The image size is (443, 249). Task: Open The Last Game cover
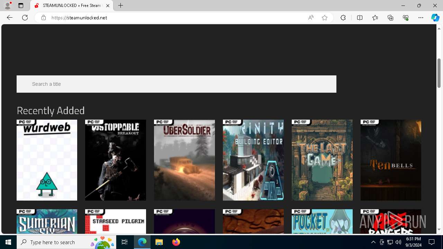pos(322,160)
